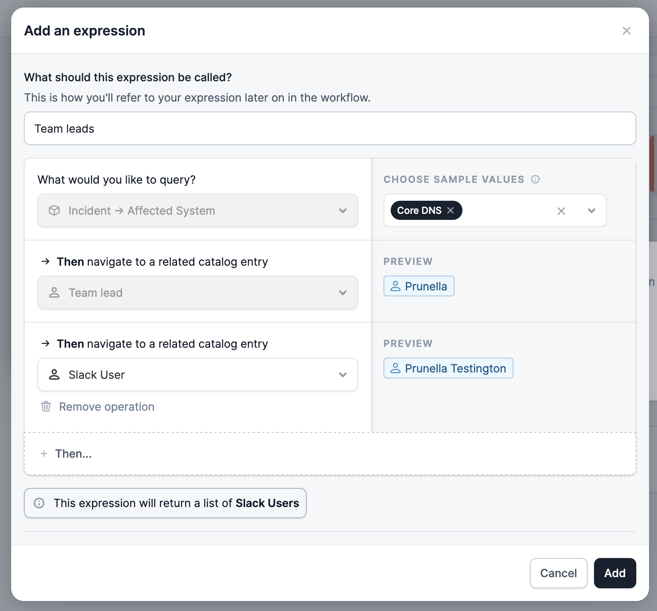Open the Slack User dropdown chevron

tap(342, 374)
